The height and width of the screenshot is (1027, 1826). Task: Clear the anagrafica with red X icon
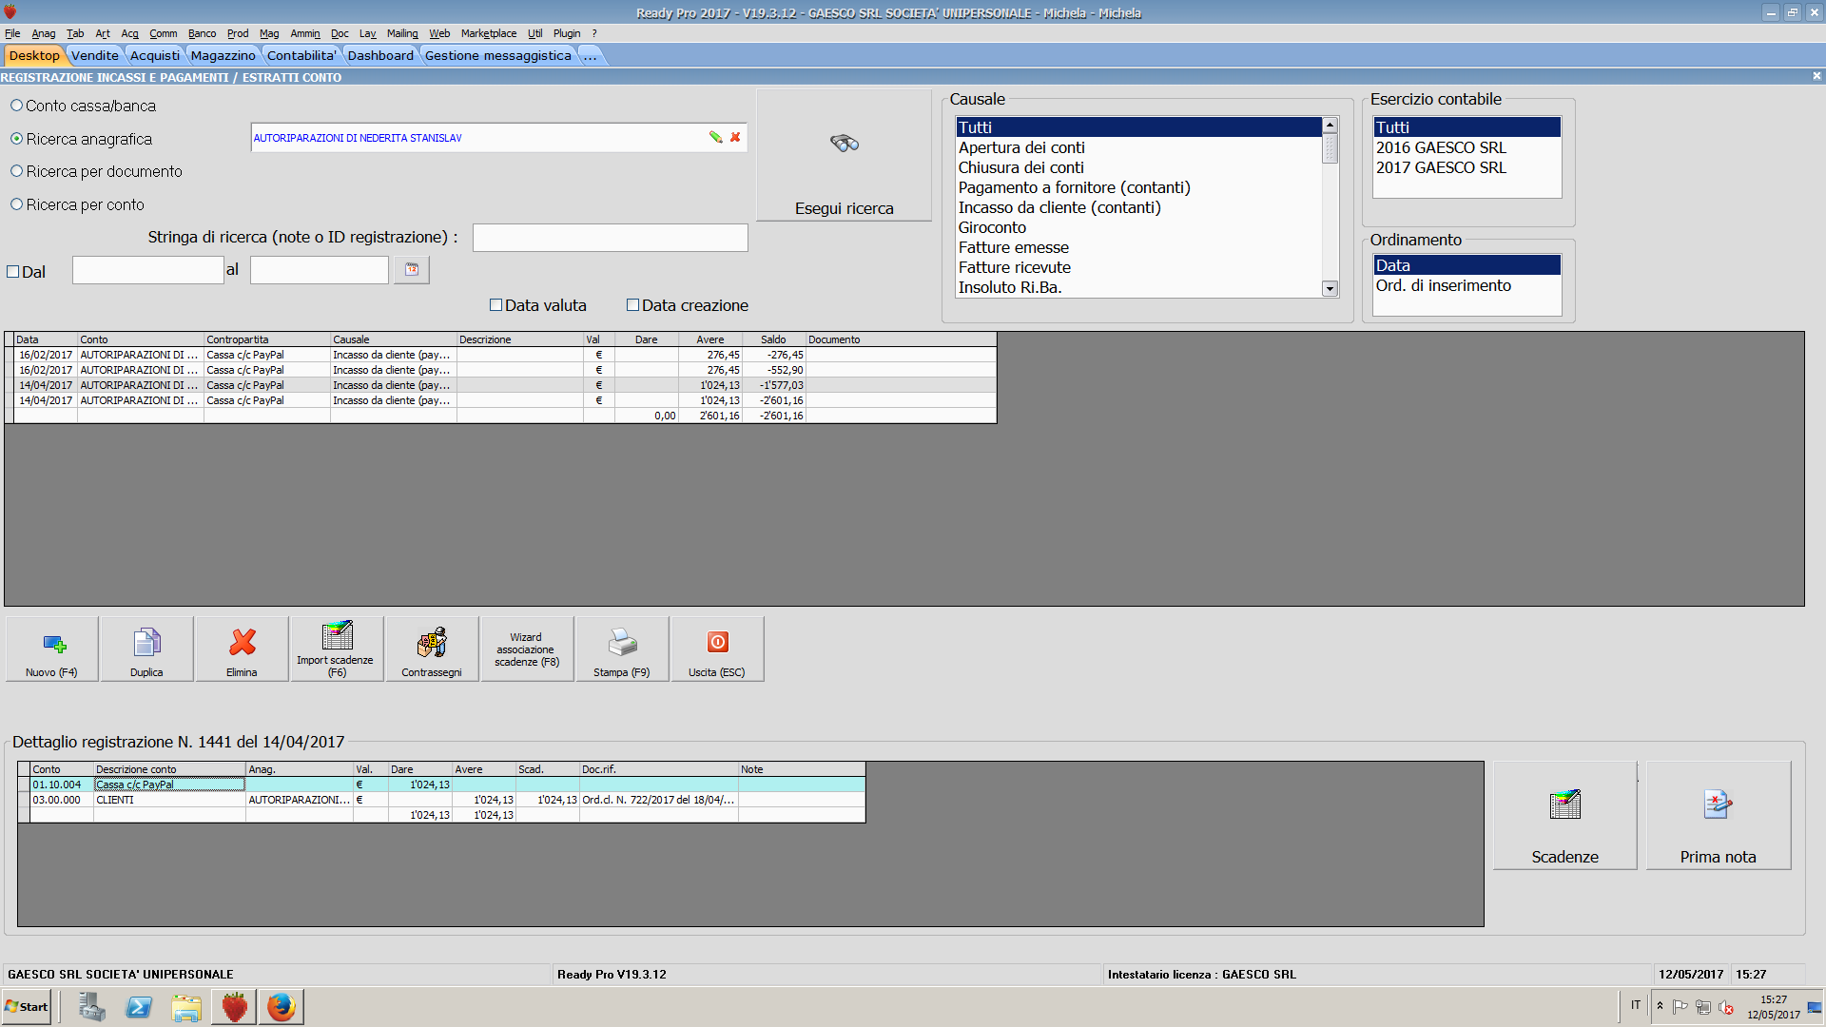click(735, 138)
